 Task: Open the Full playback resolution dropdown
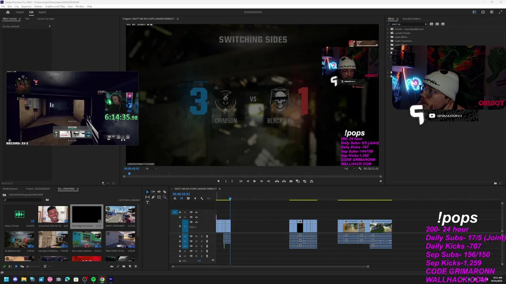[349, 168]
